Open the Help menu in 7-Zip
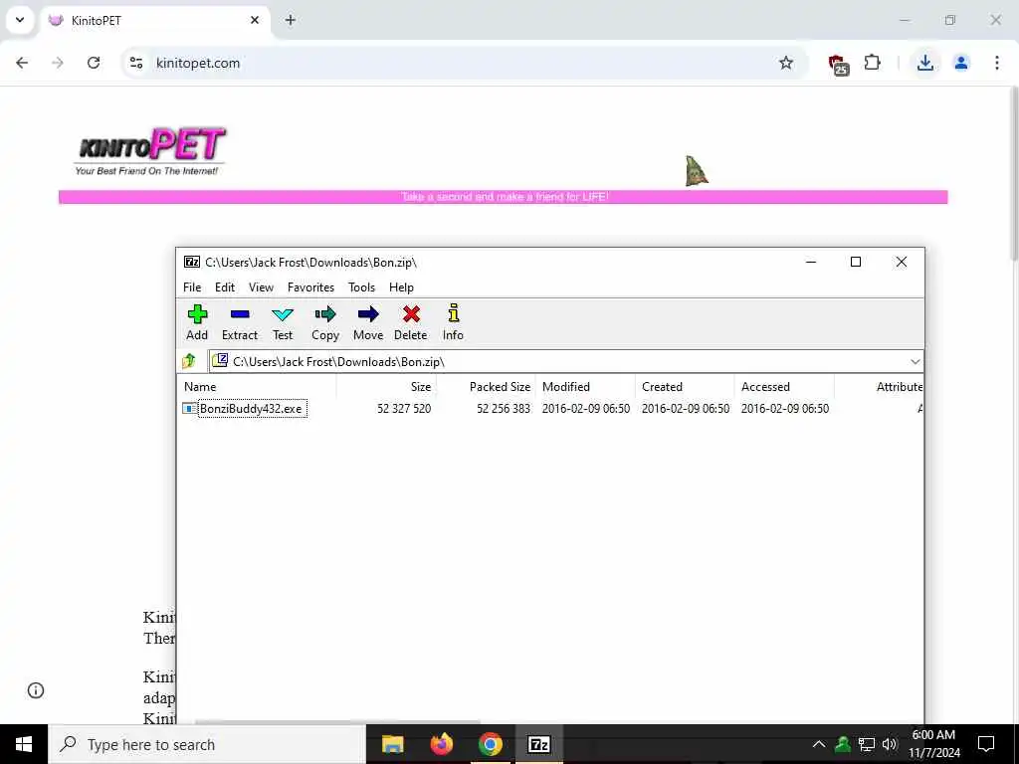 401,287
